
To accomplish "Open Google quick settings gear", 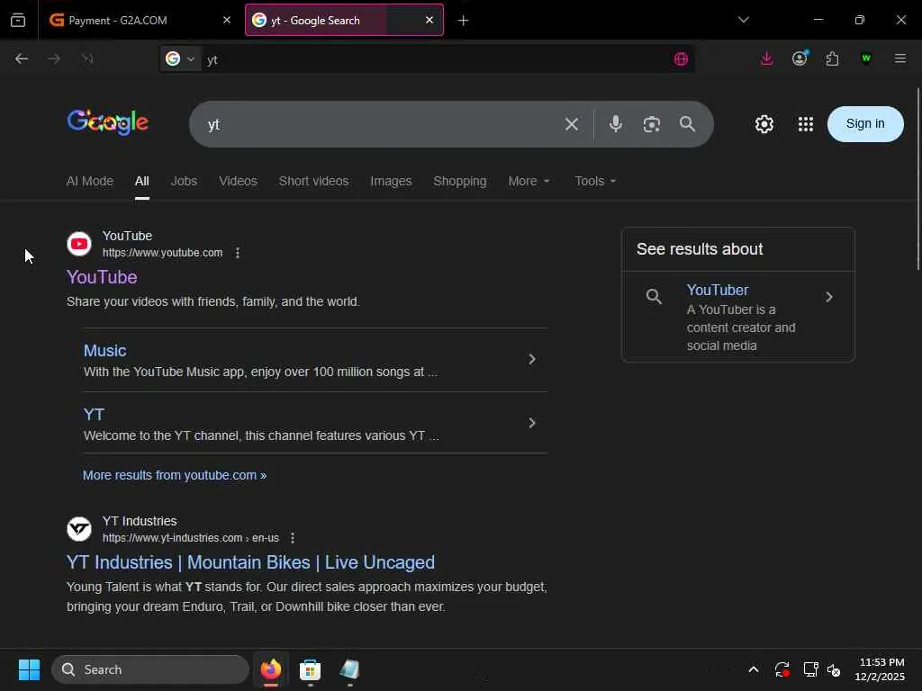I will tap(764, 124).
